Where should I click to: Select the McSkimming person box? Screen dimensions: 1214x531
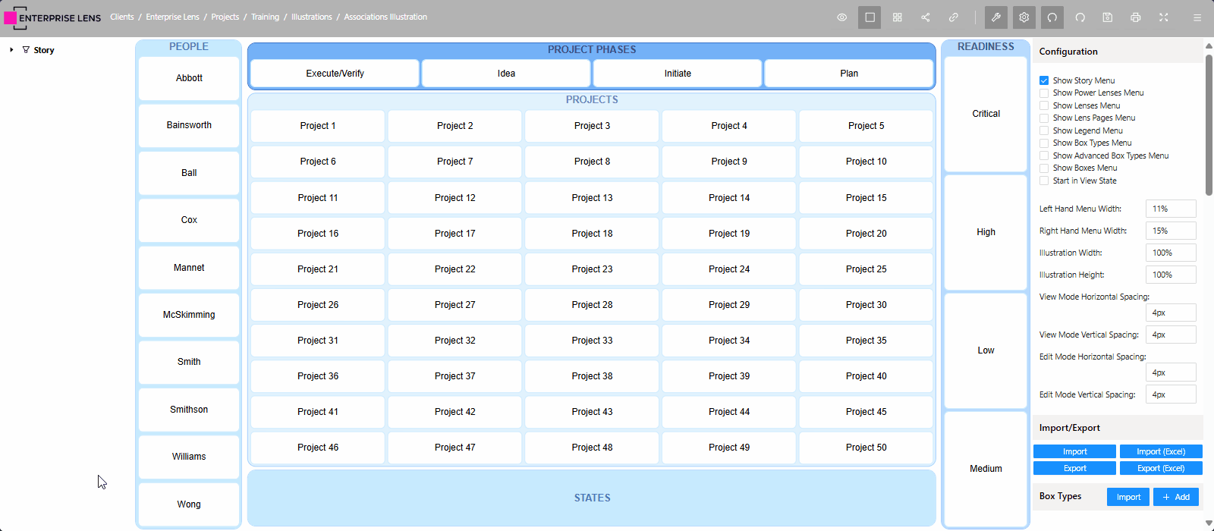pos(189,315)
